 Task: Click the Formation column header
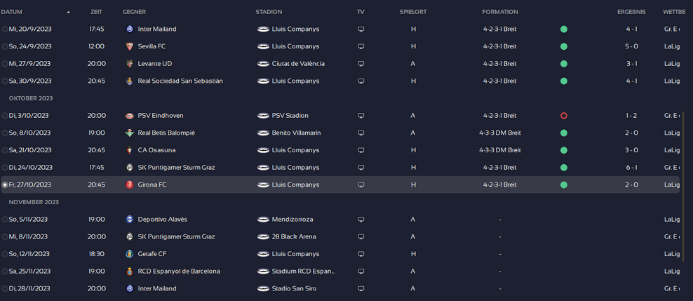pos(499,12)
